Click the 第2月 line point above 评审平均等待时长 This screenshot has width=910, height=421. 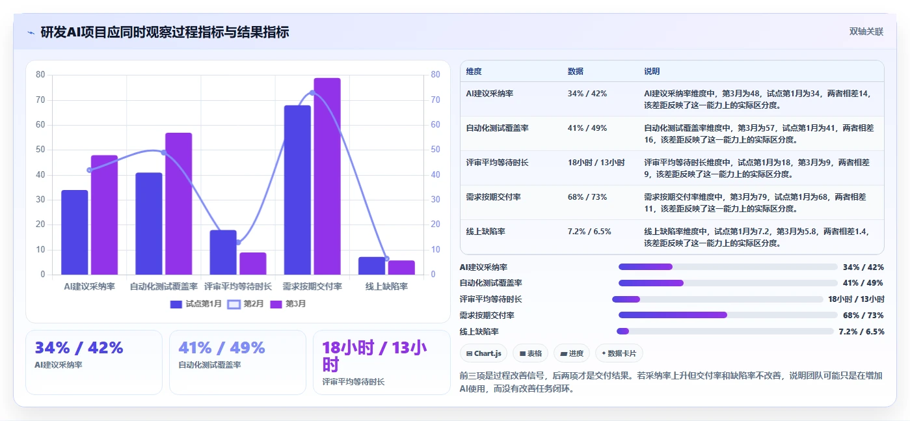click(x=238, y=242)
